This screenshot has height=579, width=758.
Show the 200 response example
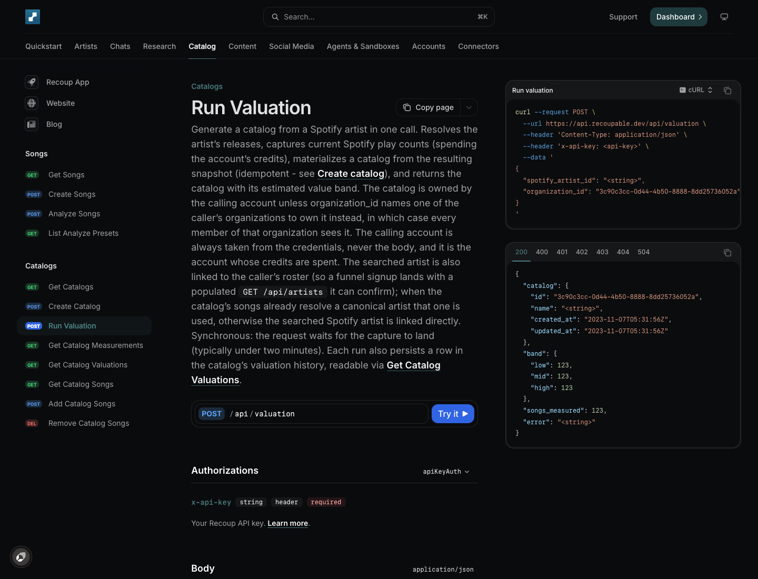[522, 252]
